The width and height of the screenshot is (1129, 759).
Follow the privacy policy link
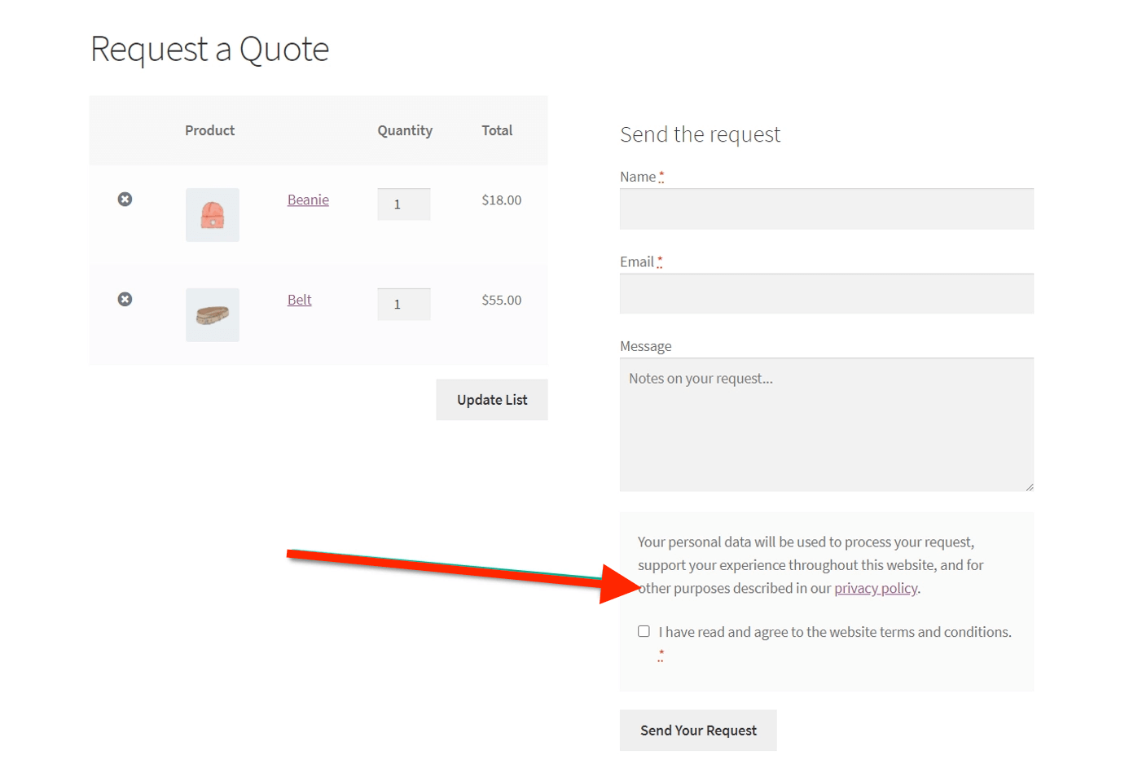point(876,589)
